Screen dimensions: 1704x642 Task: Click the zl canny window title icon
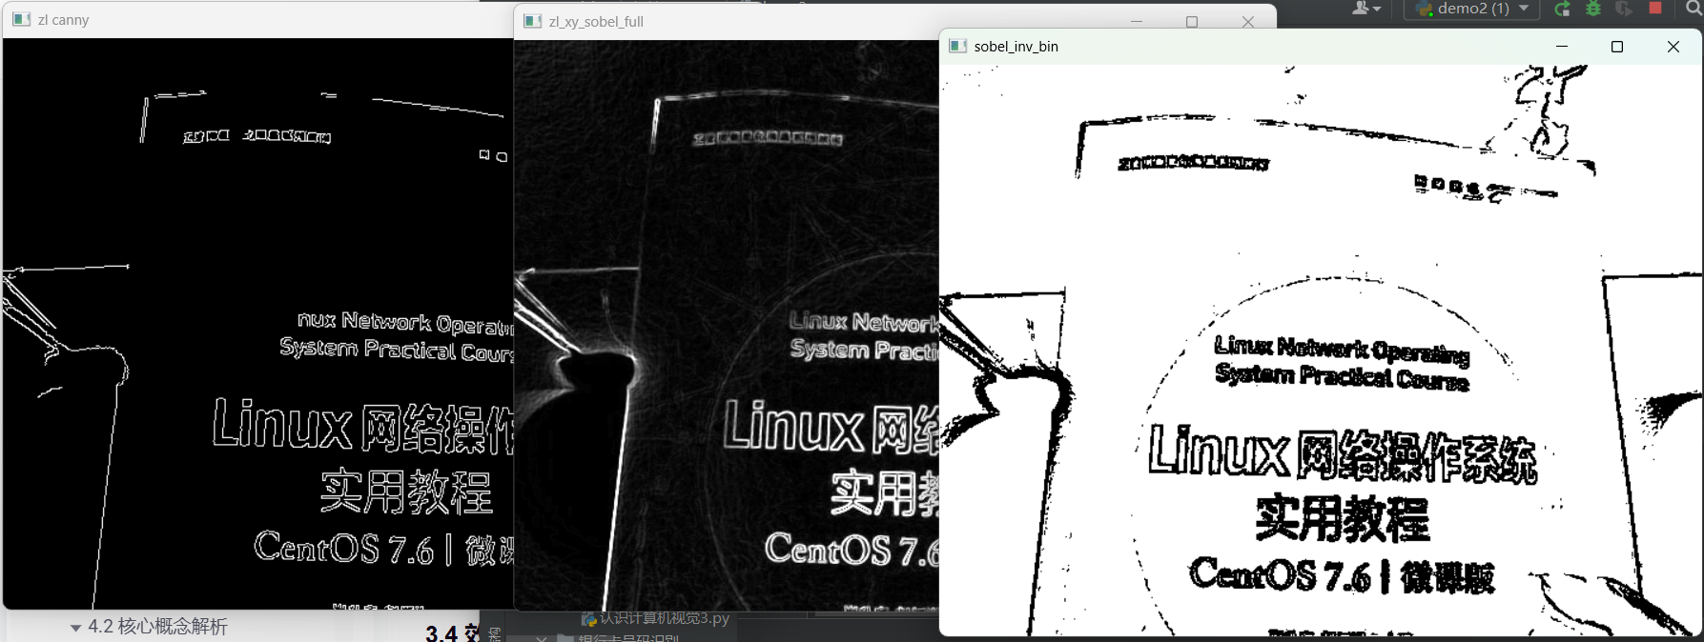22,19
